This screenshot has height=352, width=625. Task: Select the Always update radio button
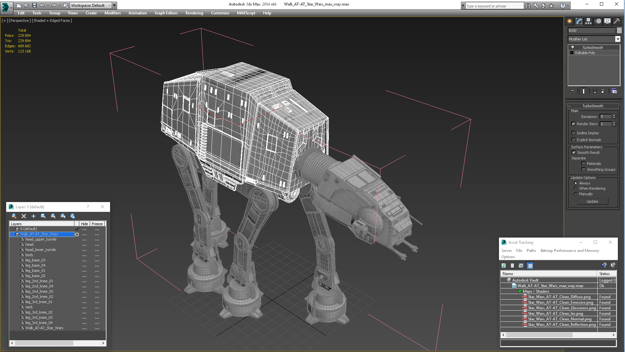(576, 183)
